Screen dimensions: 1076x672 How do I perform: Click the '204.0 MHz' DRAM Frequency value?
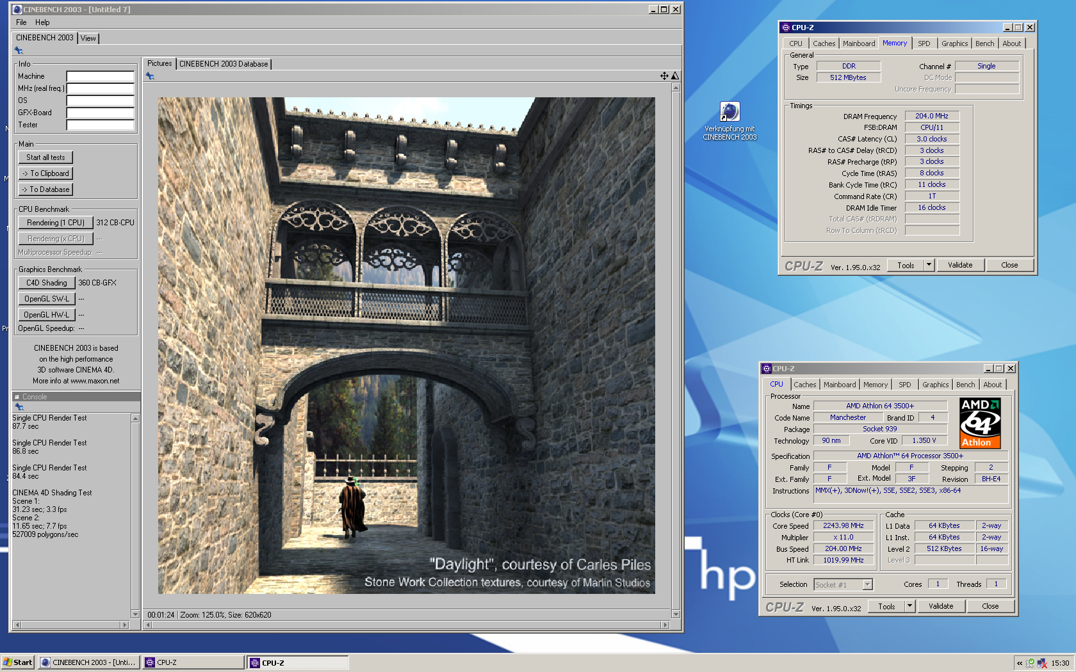coord(932,116)
